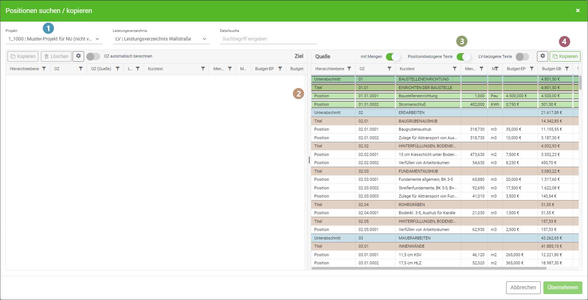The image size is (588, 300).
Task: Click Kopieren button in Quelle panel
Action: [x=565, y=56]
